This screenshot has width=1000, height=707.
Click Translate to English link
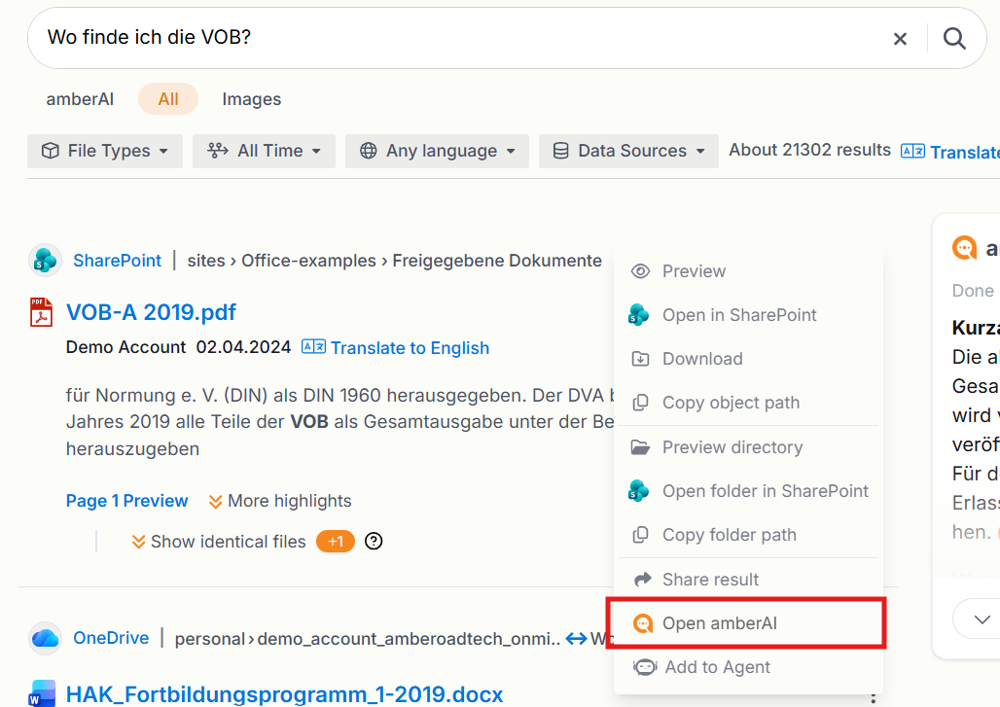(x=411, y=348)
